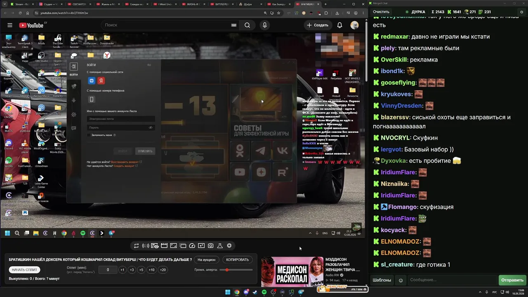Click the username "sl_creature" in chat

397,264
